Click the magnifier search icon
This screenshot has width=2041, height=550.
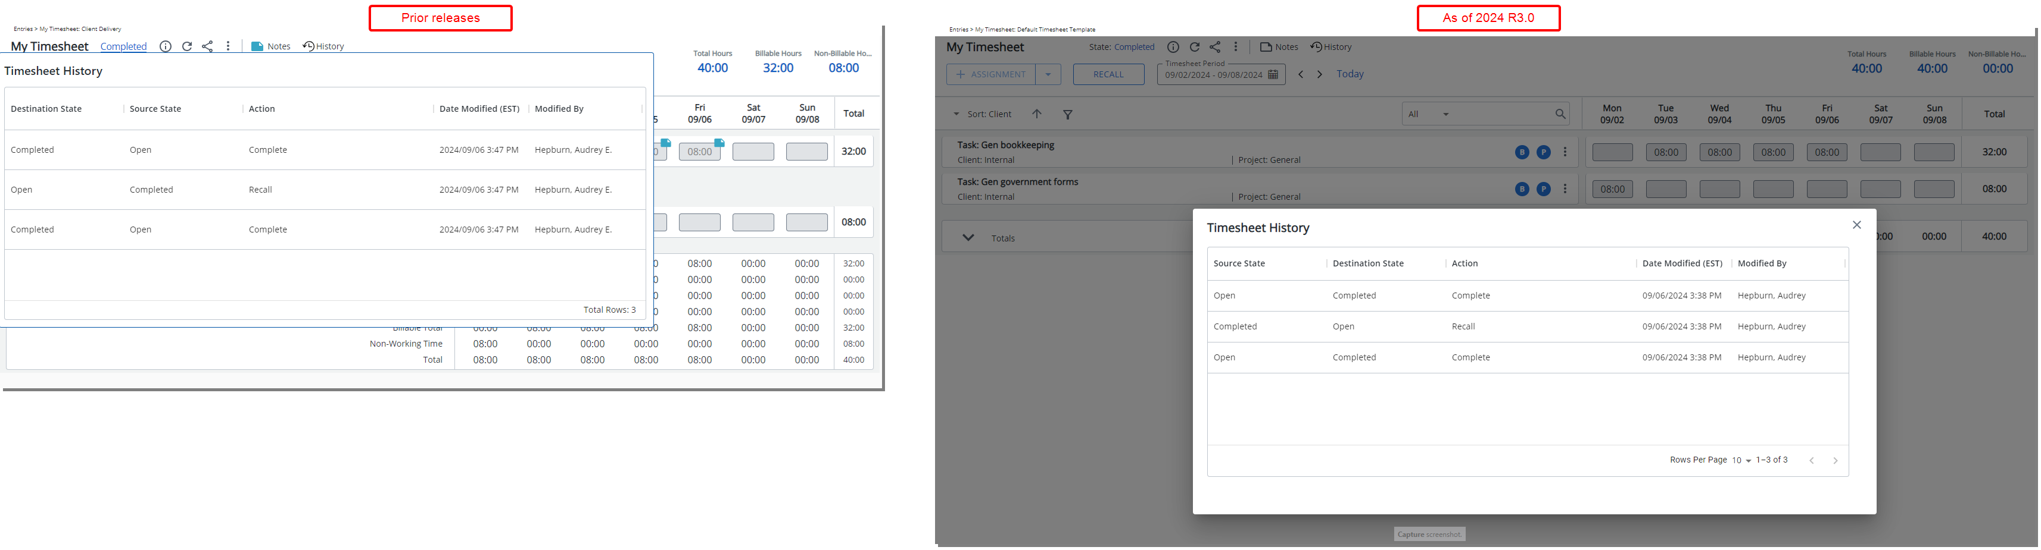(1559, 114)
